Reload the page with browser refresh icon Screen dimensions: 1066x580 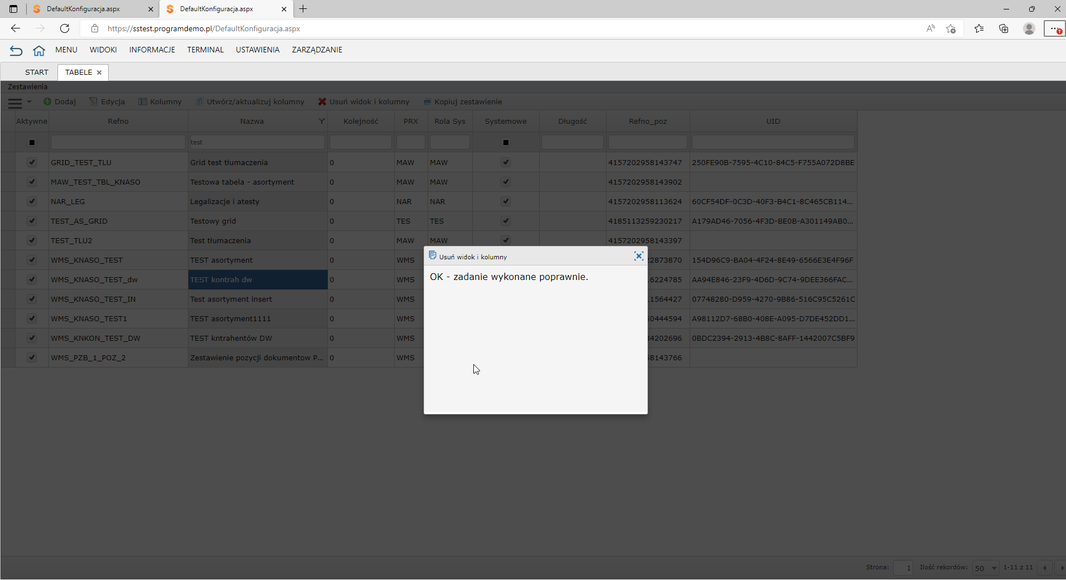coord(65,28)
